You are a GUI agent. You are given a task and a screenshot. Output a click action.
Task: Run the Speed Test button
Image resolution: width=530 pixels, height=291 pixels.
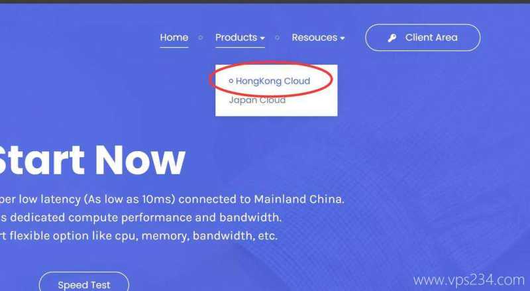tap(84, 284)
